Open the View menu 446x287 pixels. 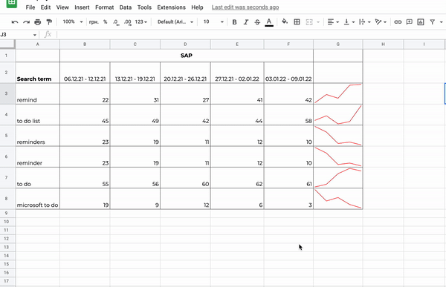point(62,7)
